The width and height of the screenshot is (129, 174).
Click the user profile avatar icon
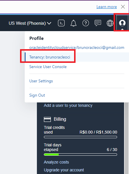coord(122,23)
